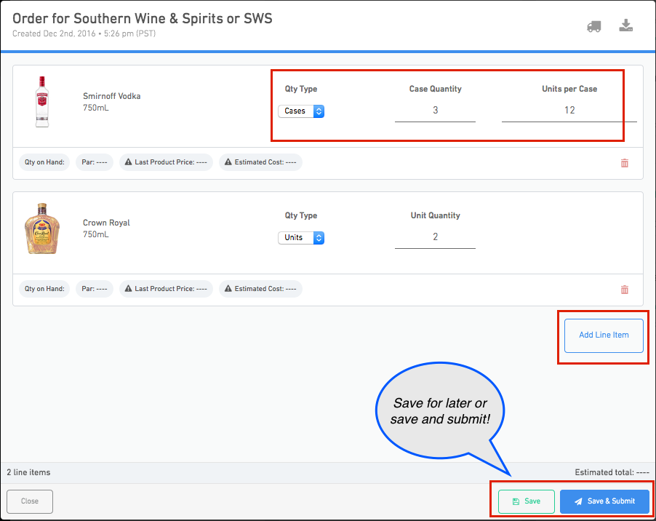Click the delivery truck icon in header
Image resolution: width=656 pixels, height=521 pixels.
click(593, 27)
